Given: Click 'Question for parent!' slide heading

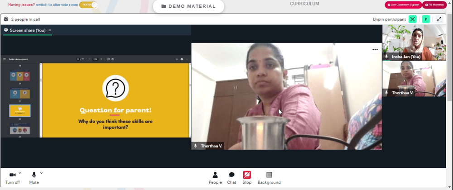Looking at the screenshot, I should (x=115, y=110).
